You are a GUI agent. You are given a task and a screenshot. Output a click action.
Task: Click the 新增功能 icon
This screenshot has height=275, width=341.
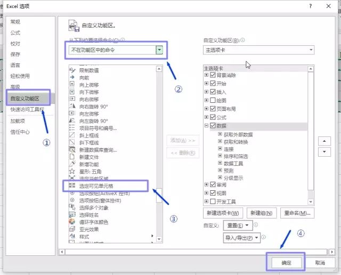point(72,164)
